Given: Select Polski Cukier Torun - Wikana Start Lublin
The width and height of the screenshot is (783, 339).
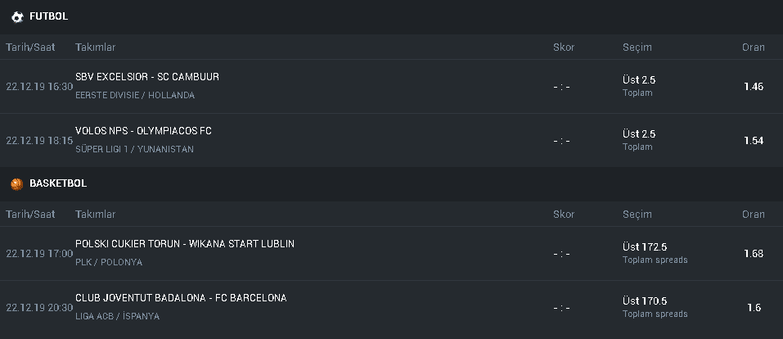Looking at the screenshot, I should pyautogui.click(x=185, y=244).
